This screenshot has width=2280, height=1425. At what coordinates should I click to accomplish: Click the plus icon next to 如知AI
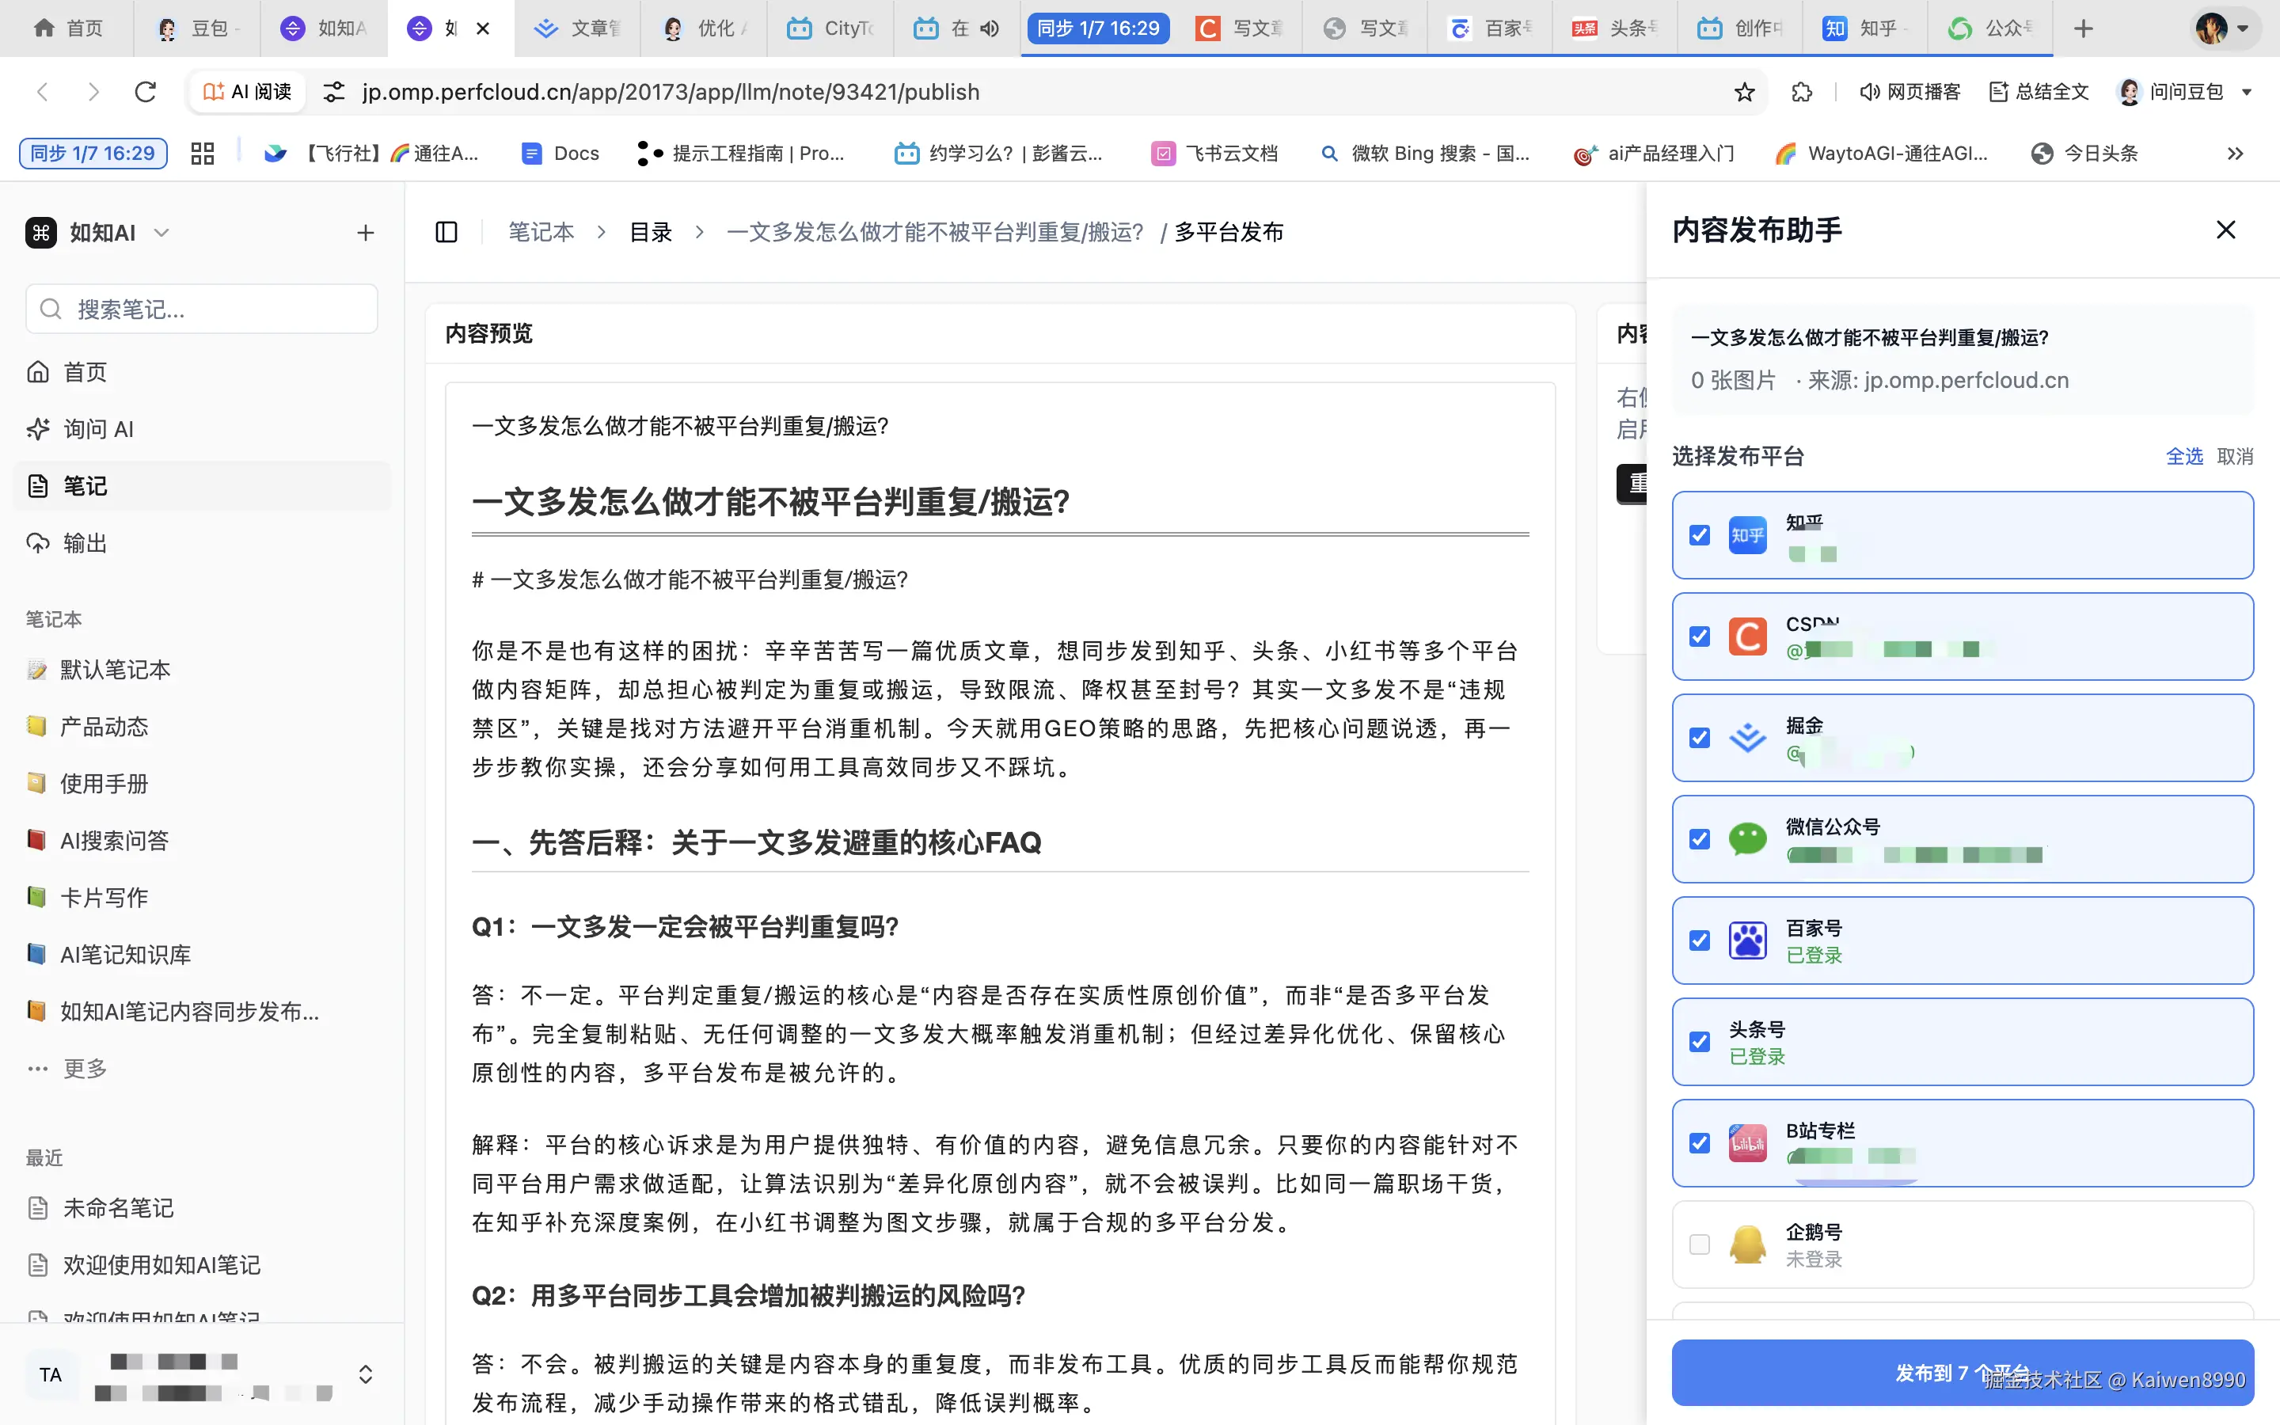(x=366, y=232)
